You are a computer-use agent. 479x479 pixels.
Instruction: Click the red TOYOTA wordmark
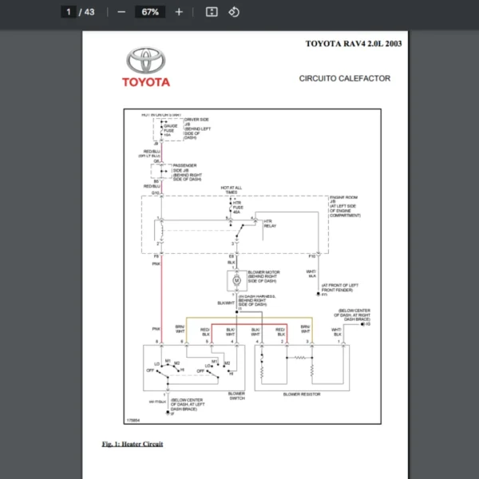point(146,82)
